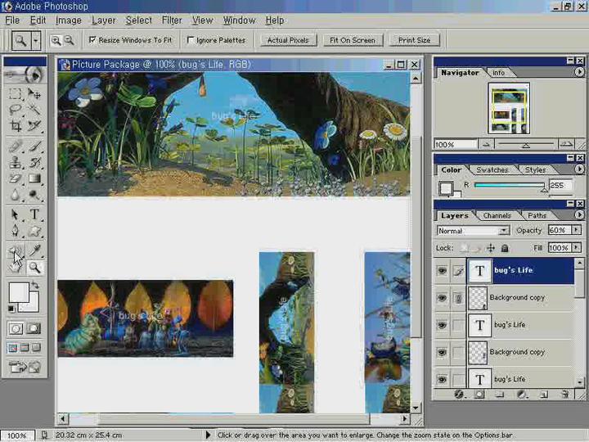589x442 pixels.
Task: Hide the selected bug's Life layer
Action: 442,270
